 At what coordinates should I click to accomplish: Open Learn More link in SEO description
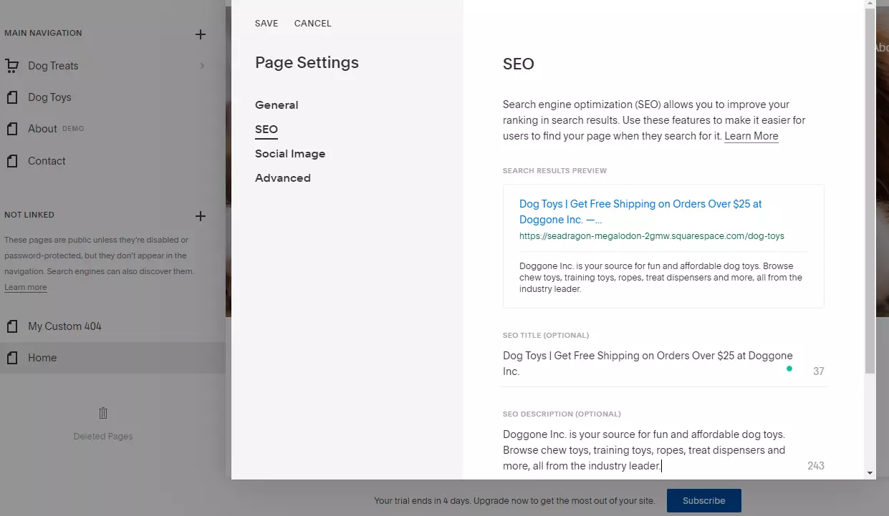(751, 136)
